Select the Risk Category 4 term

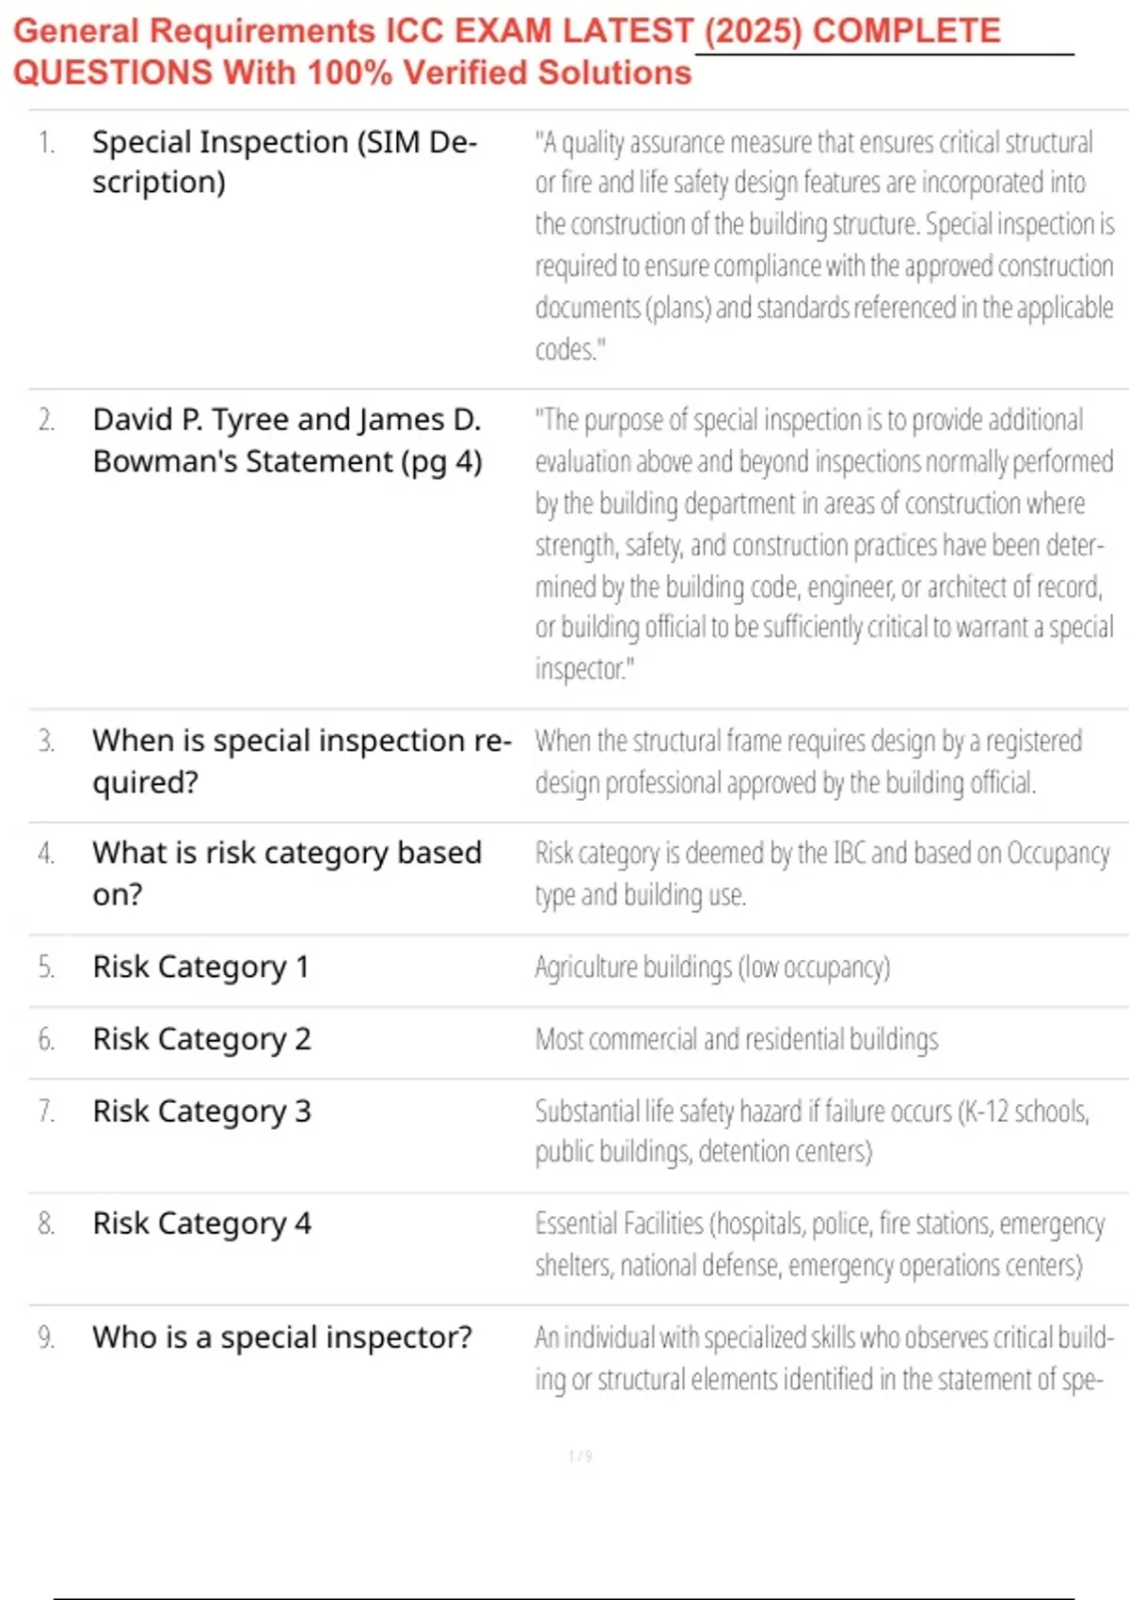point(201,1224)
